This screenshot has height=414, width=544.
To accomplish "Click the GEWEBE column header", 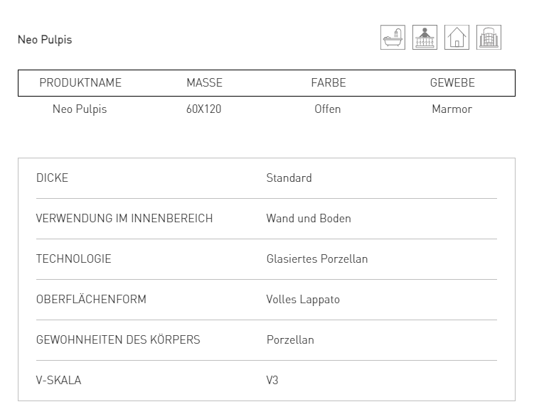I will coord(452,83).
